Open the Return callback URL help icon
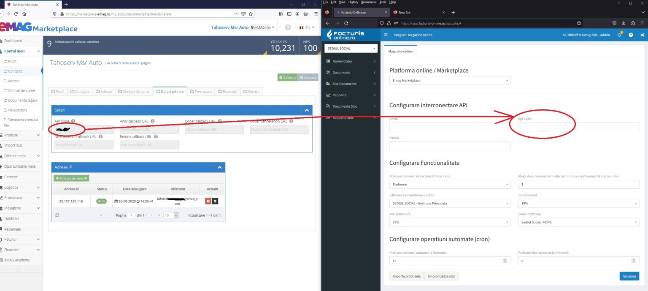Image resolution: width=648 pixels, height=291 pixels. (x=156, y=136)
